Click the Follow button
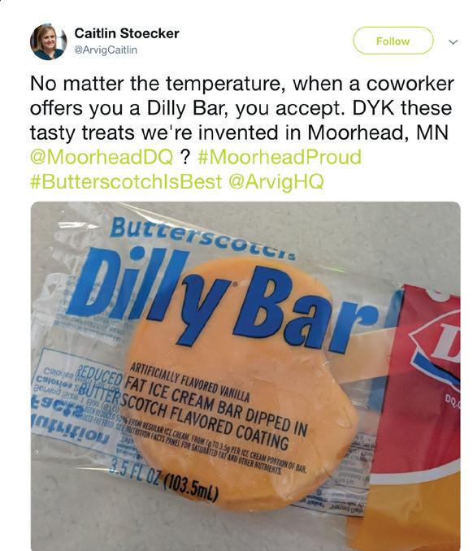The image size is (473, 551). tap(393, 41)
